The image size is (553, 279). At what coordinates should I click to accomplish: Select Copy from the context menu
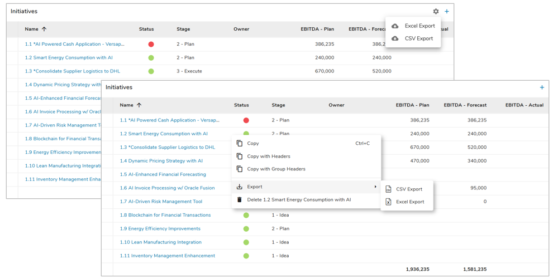pyautogui.click(x=253, y=144)
